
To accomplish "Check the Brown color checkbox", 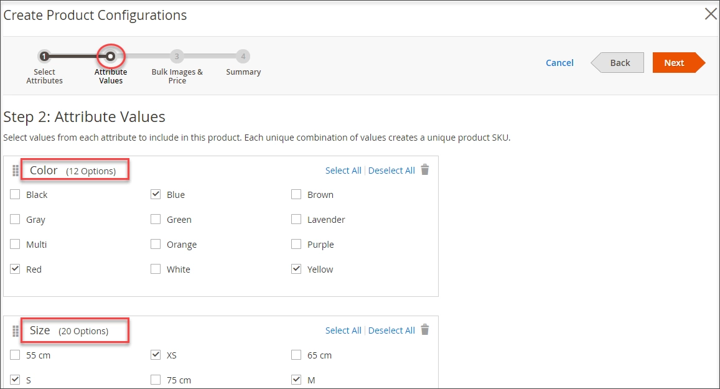I will [x=296, y=194].
